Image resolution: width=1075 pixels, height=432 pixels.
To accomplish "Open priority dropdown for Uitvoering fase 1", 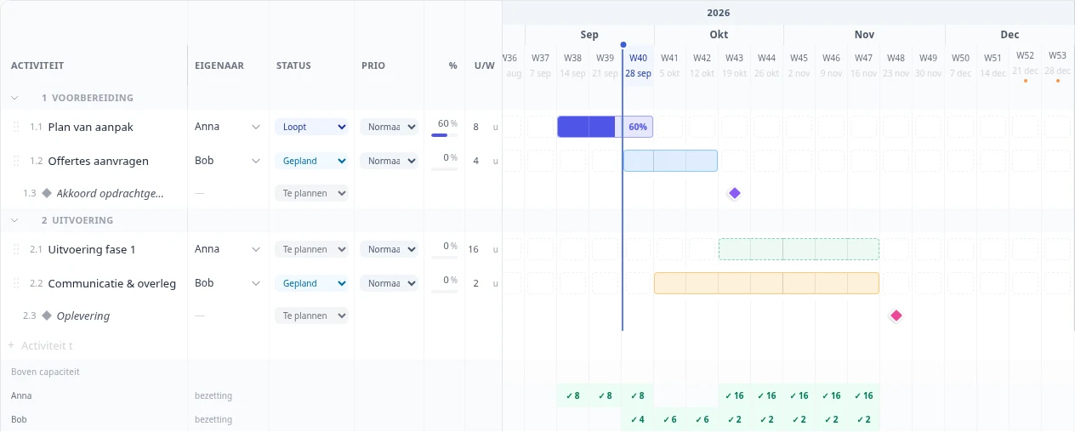I will [x=389, y=249].
